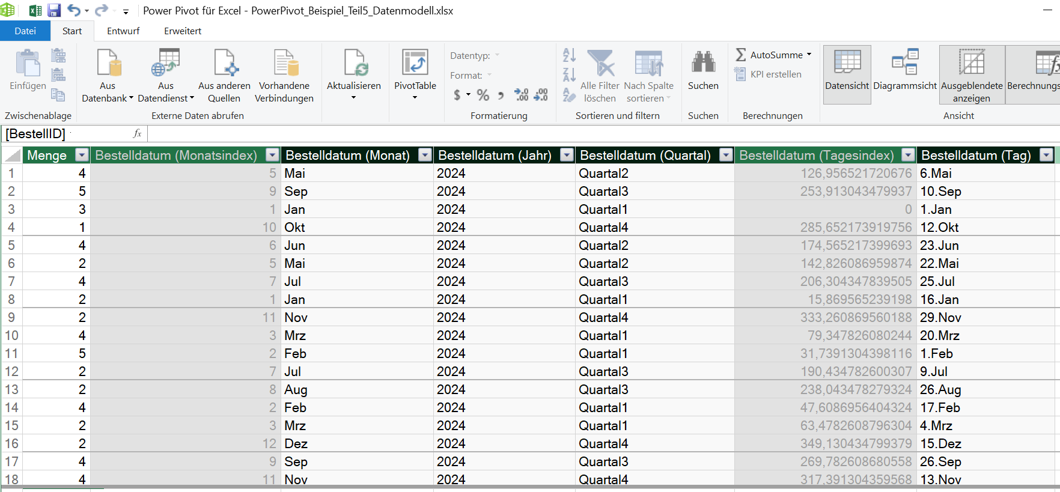Click Aus Datendienst icon
Viewport: 1060px width, 492px height.
pyautogui.click(x=166, y=63)
